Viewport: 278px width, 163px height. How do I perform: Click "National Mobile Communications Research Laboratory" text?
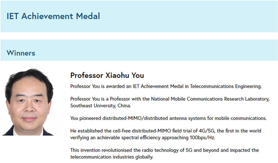[x=210, y=99]
